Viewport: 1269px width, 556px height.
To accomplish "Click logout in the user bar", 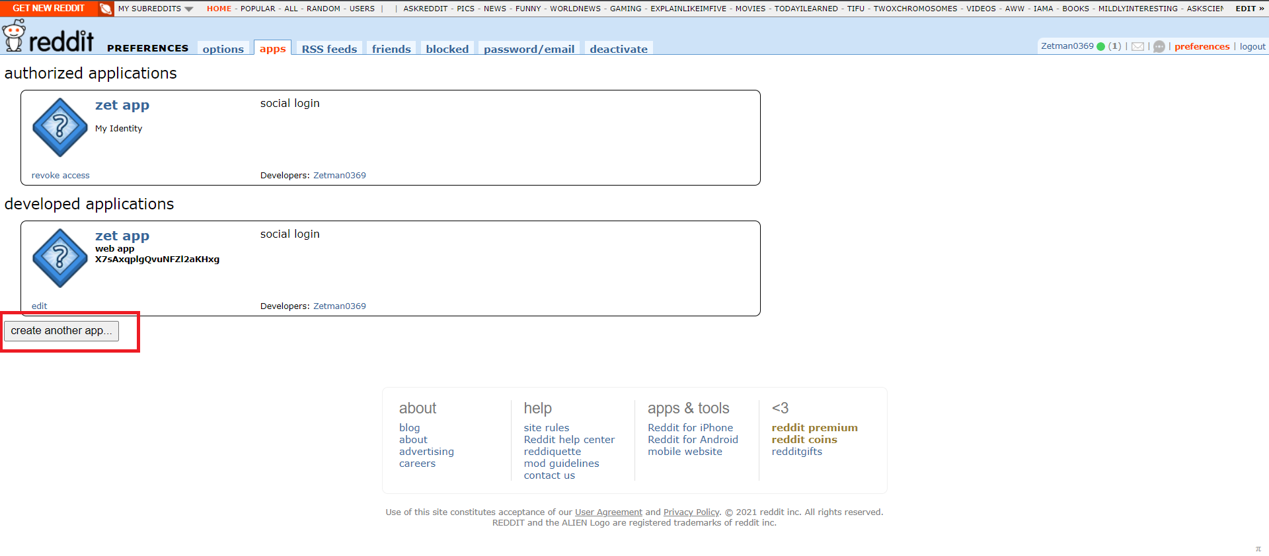I will pos(1252,46).
